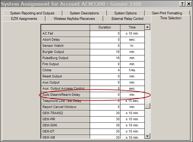Image resolution: width=193 pixels, height=142 pixels.
Task: Open the System Reporting and Outputs tab
Action: coord(32,13)
